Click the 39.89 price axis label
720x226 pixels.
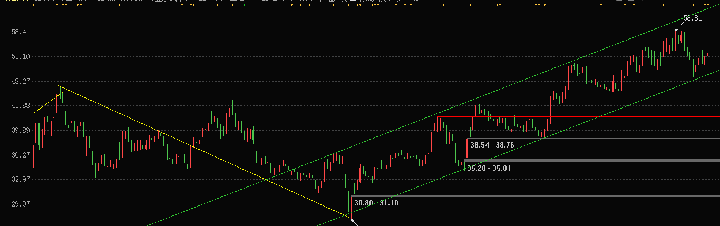(x=20, y=131)
